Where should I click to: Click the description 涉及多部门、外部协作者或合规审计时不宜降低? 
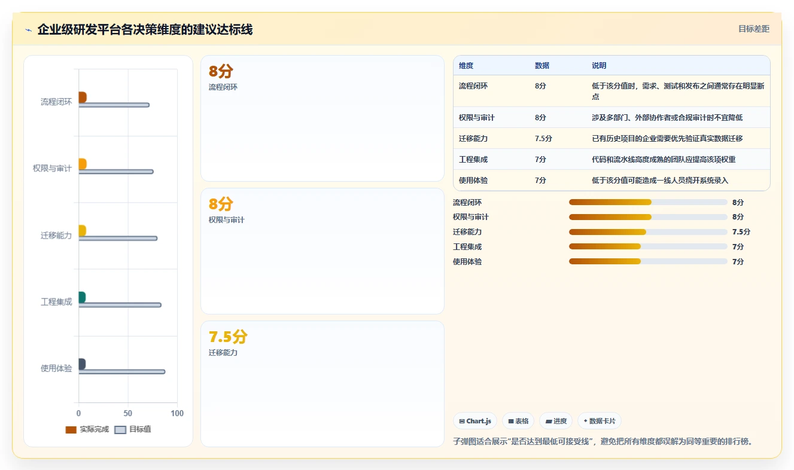click(667, 118)
